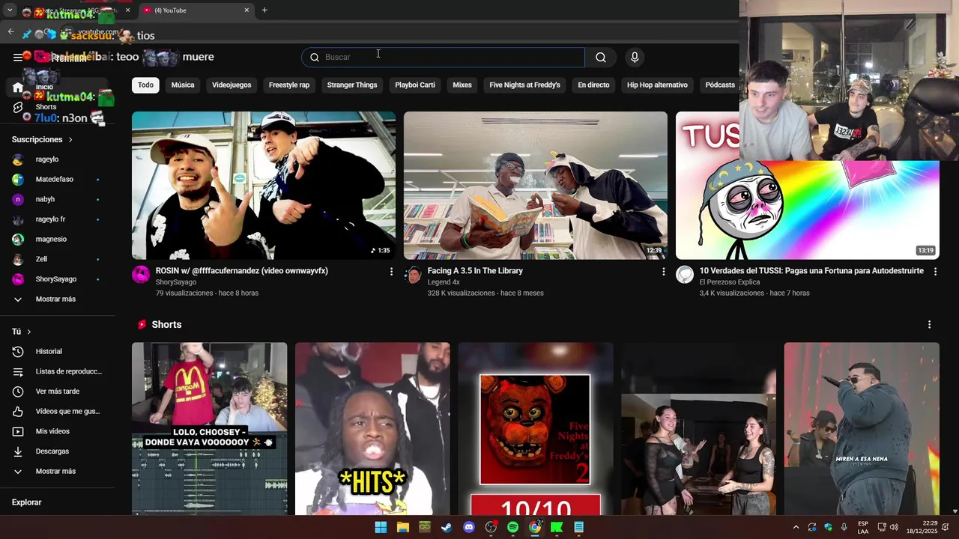Open Ver más tarde list
The image size is (959, 539).
tap(57, 392)
